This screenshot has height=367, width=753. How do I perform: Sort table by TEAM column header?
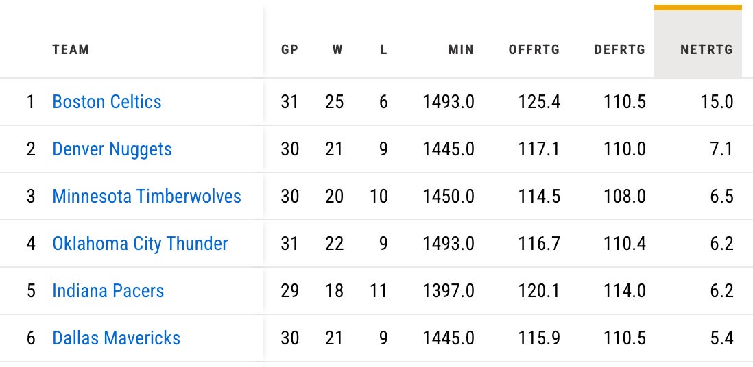(x=71, y=49)
